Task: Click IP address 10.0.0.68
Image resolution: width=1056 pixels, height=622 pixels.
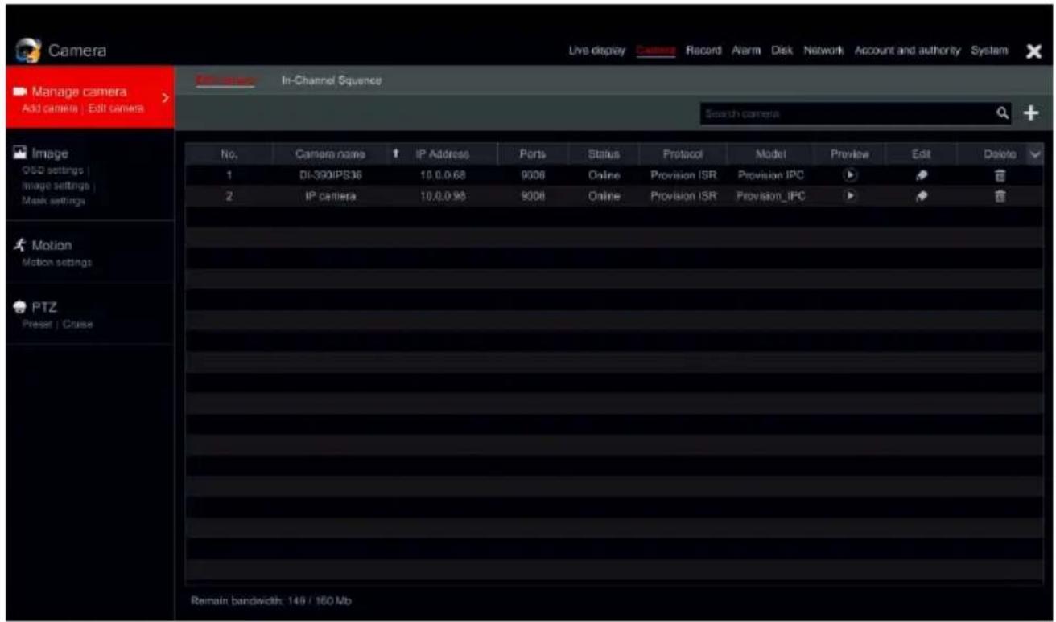Action: (442, 174)
